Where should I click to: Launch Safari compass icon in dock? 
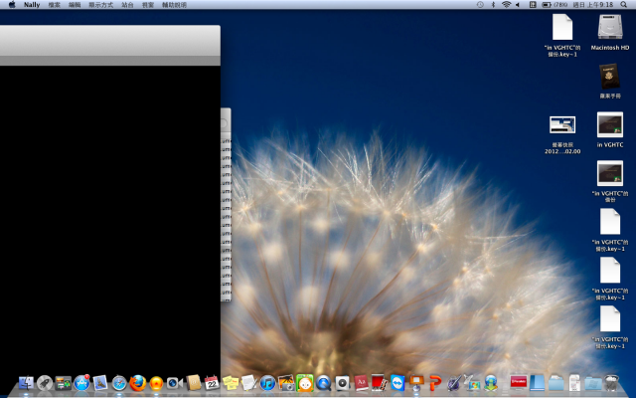[119, 382]
